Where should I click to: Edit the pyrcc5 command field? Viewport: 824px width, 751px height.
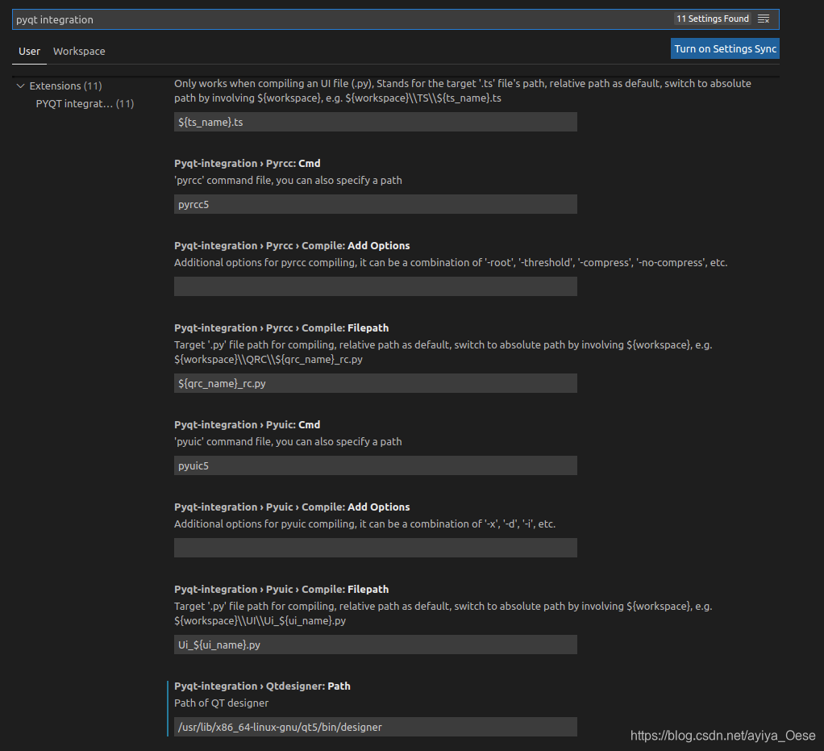click(x=376, y=204)
